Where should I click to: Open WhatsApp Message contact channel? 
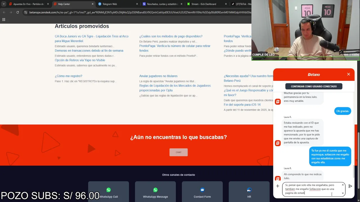point(155,192)
